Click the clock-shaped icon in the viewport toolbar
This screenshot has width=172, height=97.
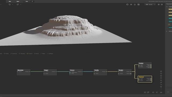pos(127,5)
